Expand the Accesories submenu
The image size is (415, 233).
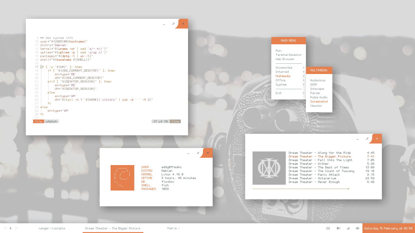284,67
